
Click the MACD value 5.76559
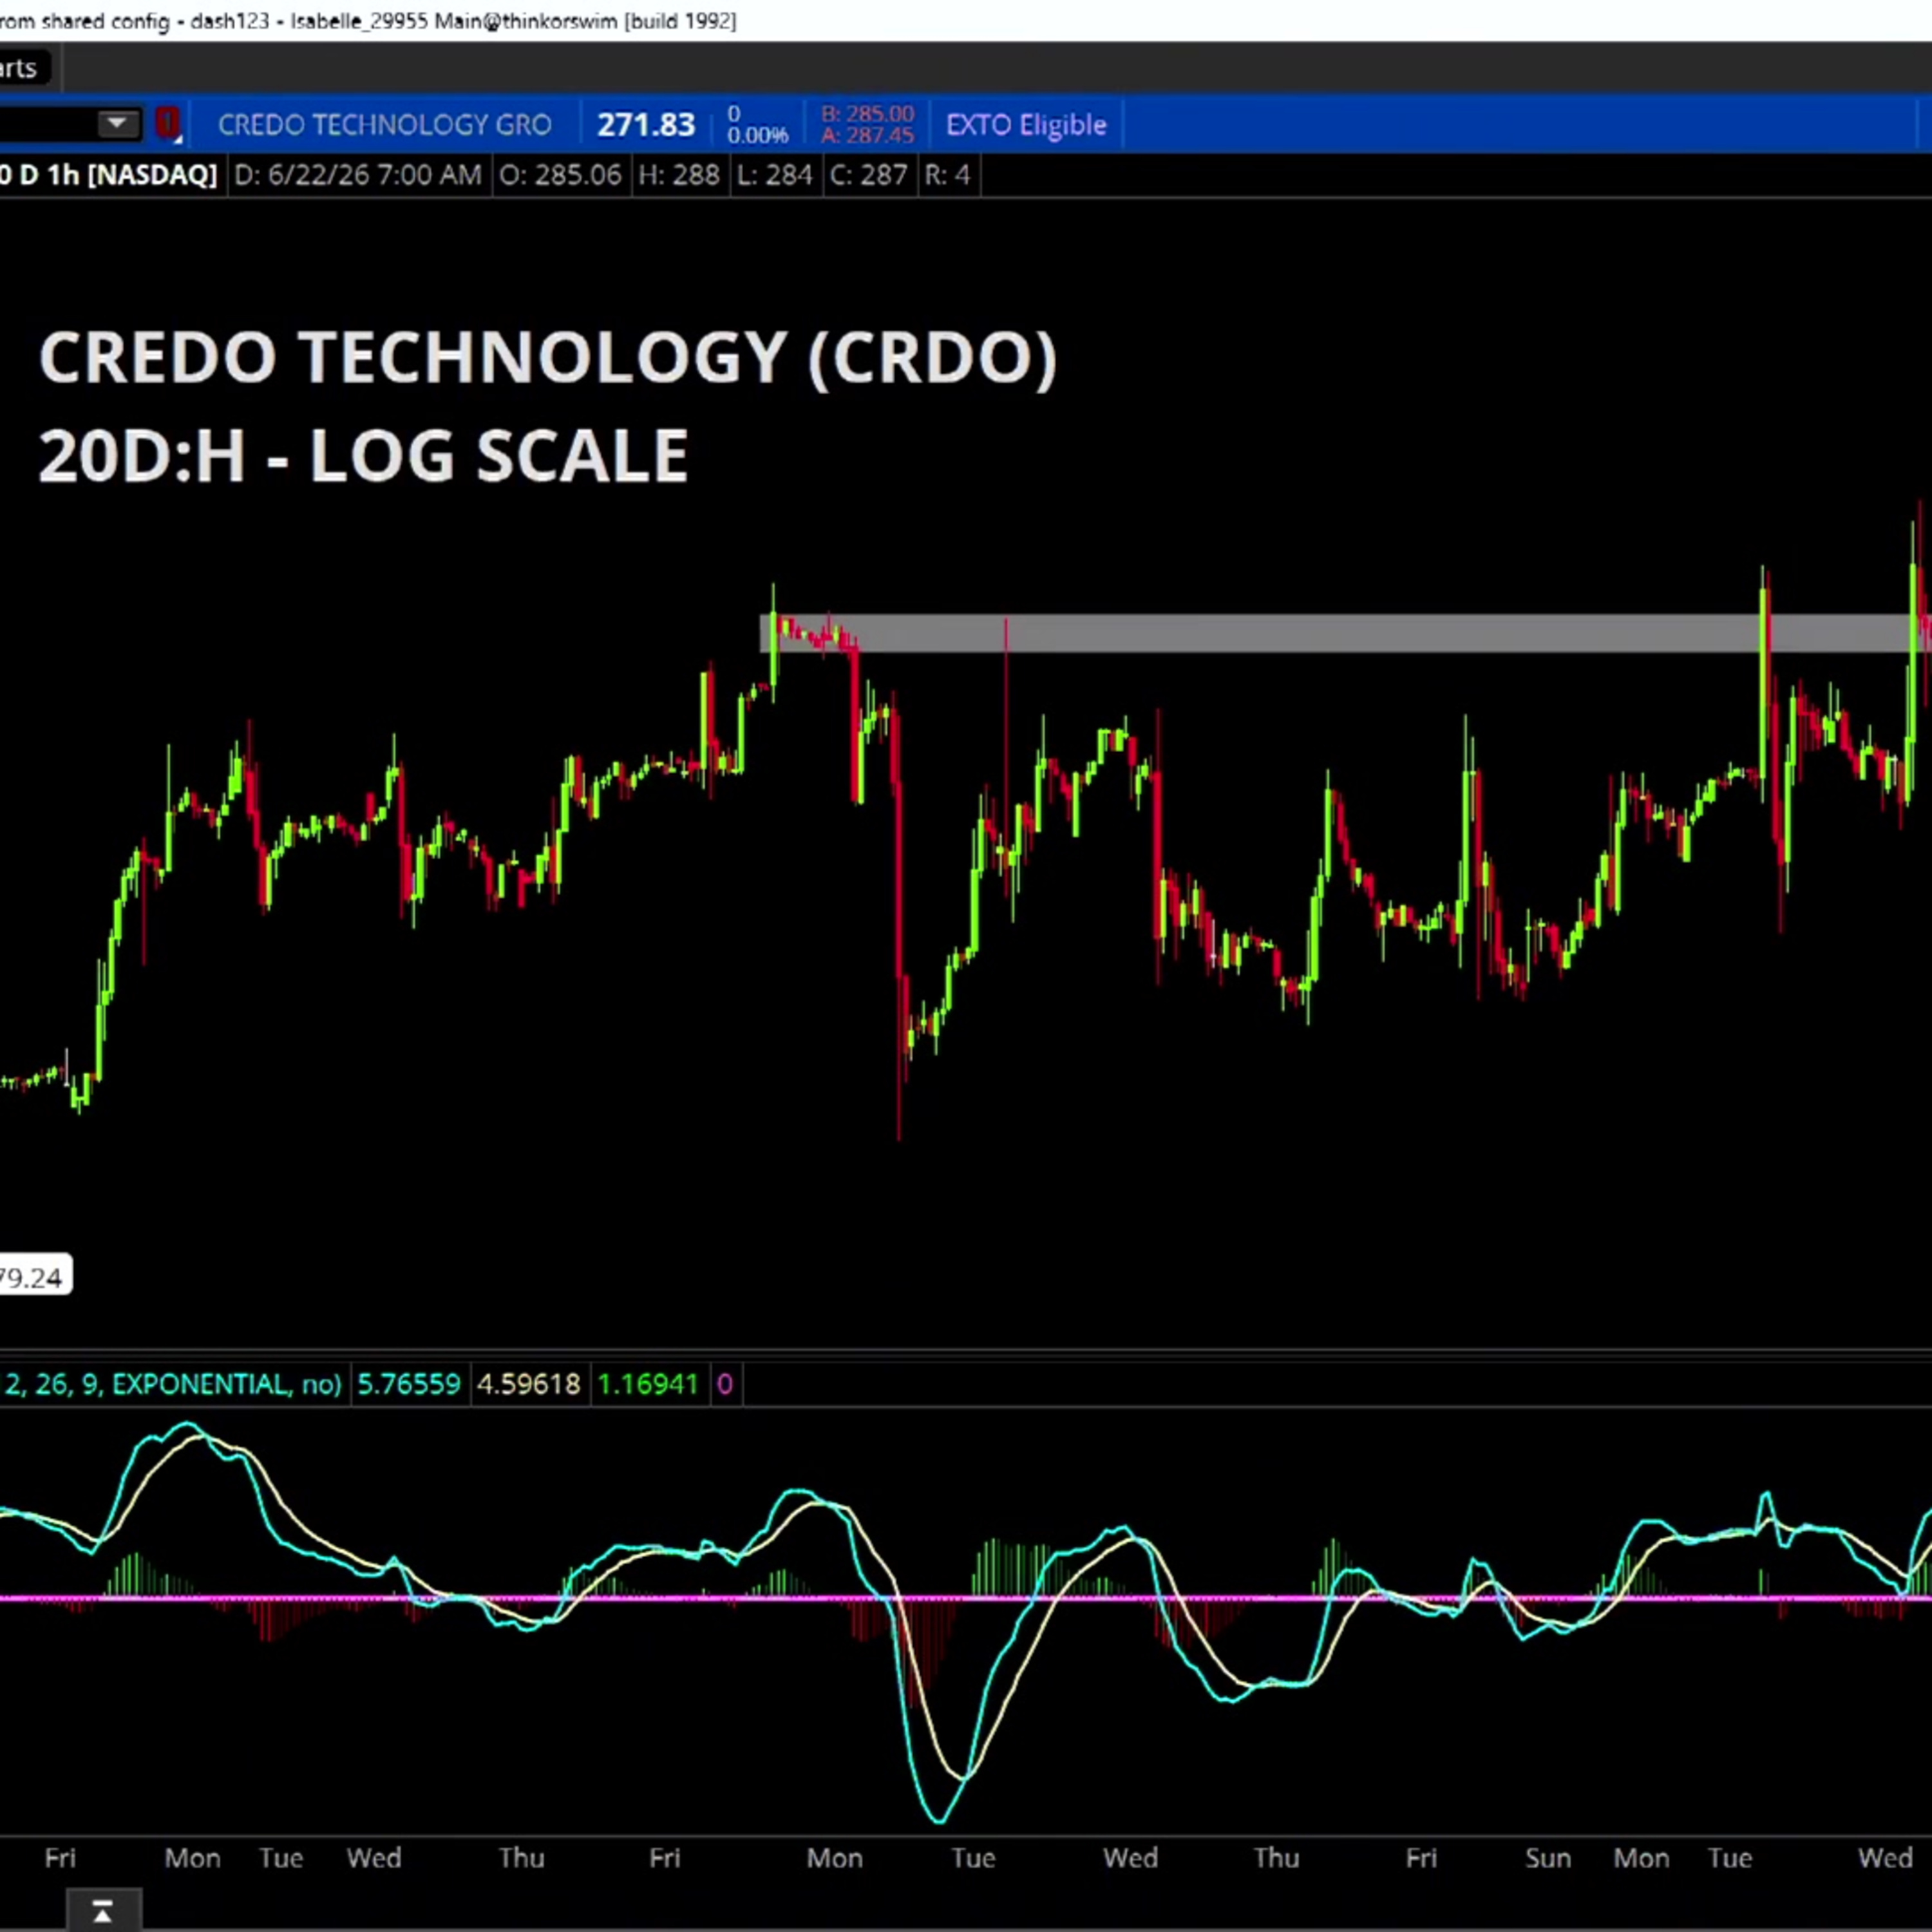coord(409,1384)
